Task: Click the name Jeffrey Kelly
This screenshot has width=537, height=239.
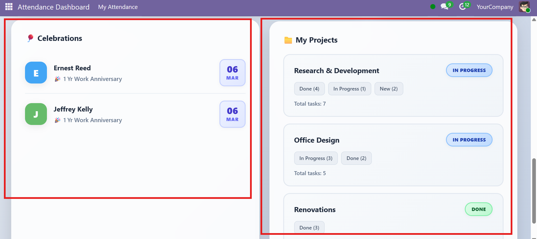Action: (x=73, y=109)
